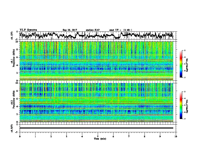Click the "8" kHz tick on ch.2 axis
Image resolution: width=198 pixels, height=153 pixels.
(17, 91)
